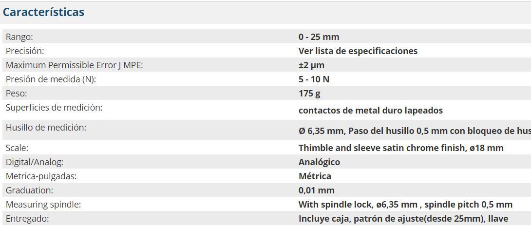The width and height of the screenshot is (531, 228).
Task: Click the Características section heading
Action: click(43, 12)
